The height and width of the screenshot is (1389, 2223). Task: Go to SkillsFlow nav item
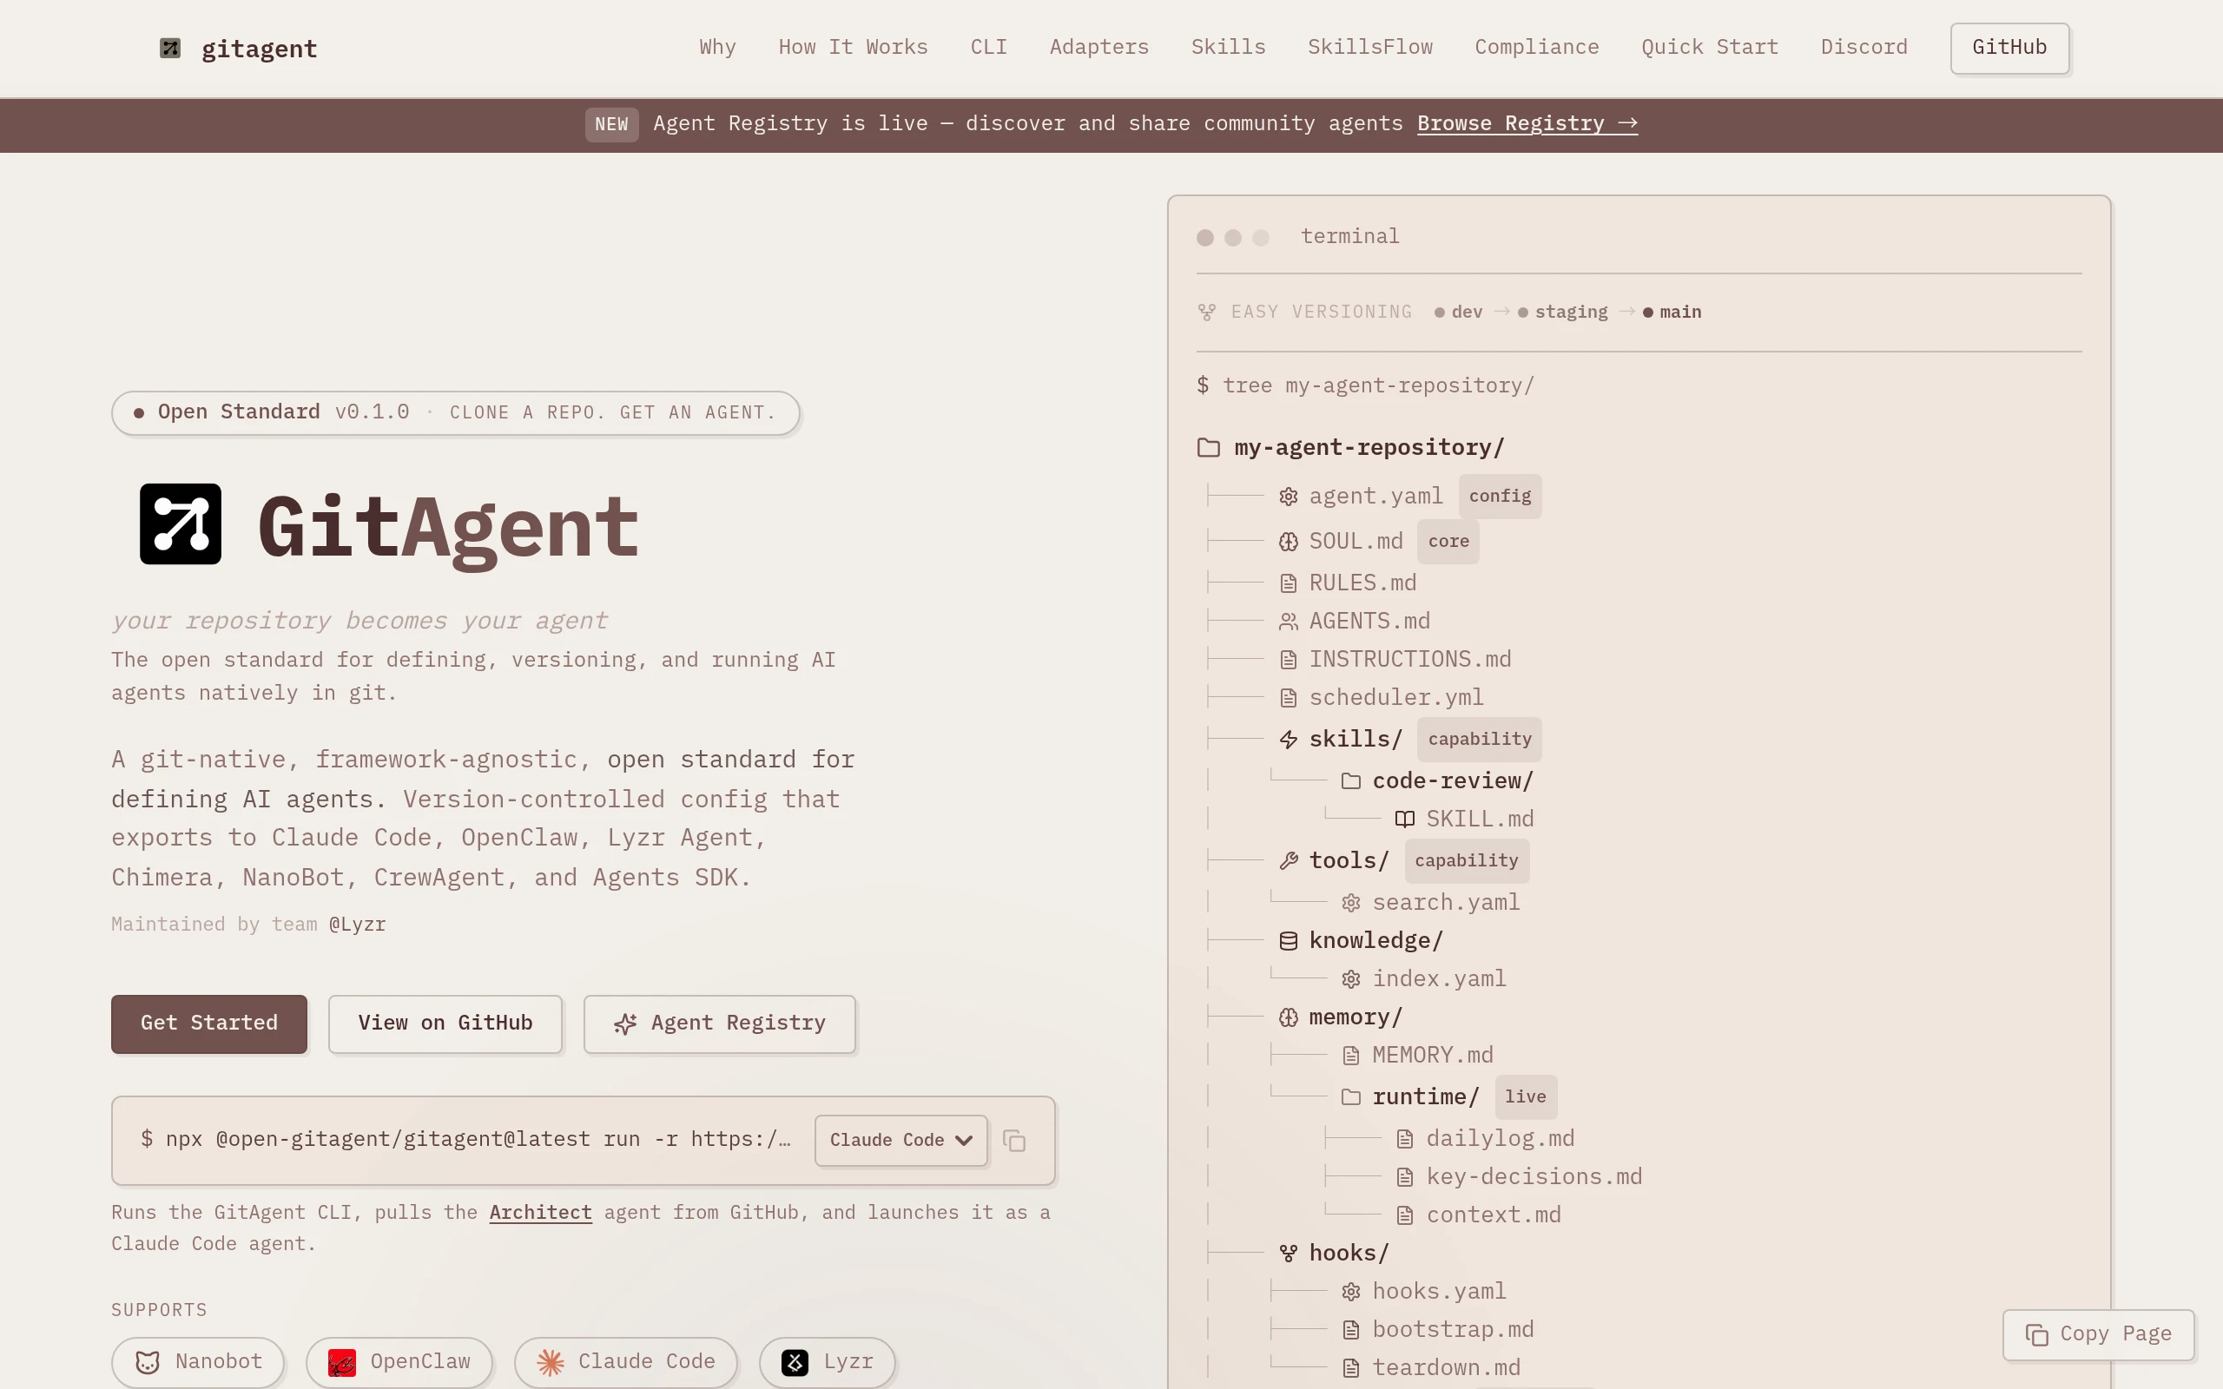pyautogui.click(x=1369, y=48)
